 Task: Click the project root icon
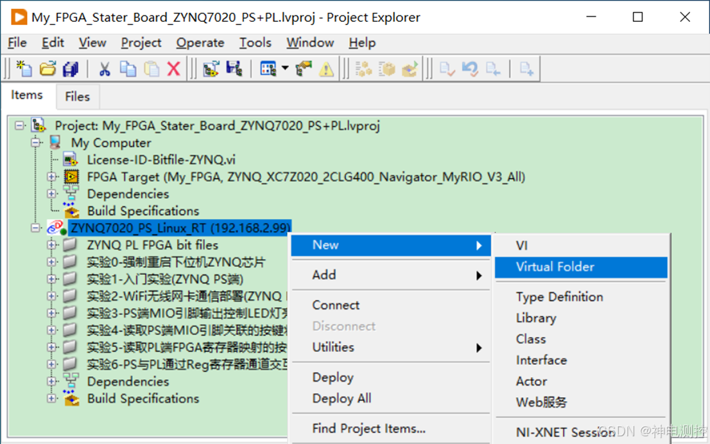tap(39, 125)
